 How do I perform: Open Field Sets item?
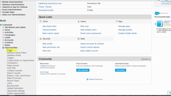point(11,68)
